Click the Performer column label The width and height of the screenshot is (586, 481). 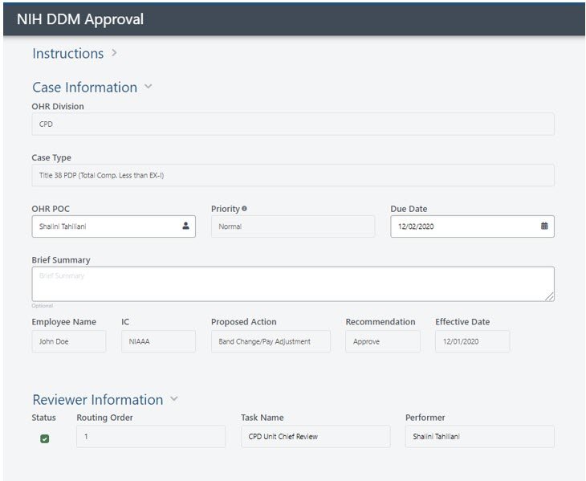pos(425,418)
